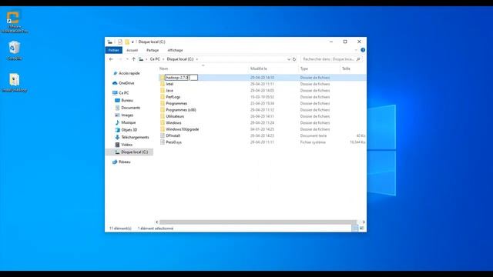
Task: Click Disque local (C:) breadcrumb
Action: (x=180, y=59)
